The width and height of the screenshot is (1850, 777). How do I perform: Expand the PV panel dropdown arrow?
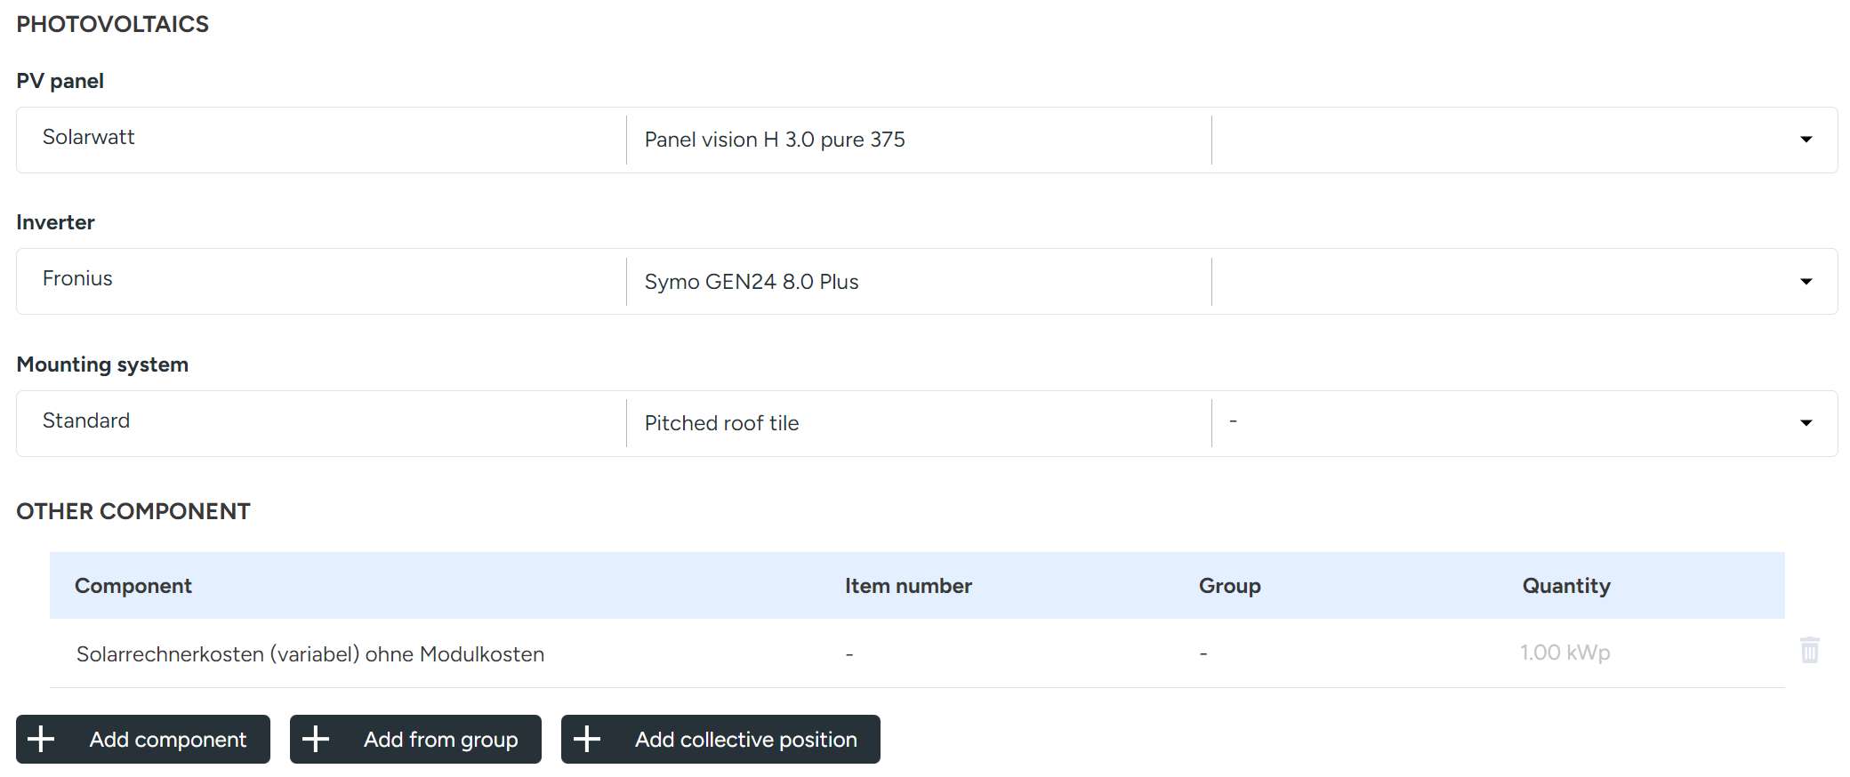[x=1806, y=140]
